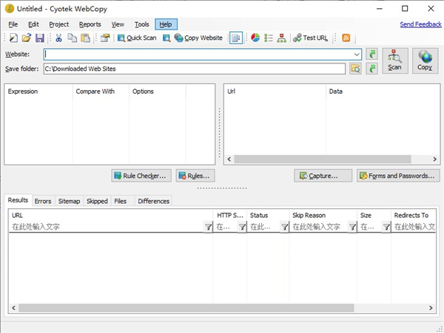This screenshot has height=333, width=444.
Task: Click the orange RSS feed icon
Action: pos(346,38)
